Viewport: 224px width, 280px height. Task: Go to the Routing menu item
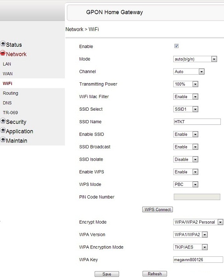[11, 93]
